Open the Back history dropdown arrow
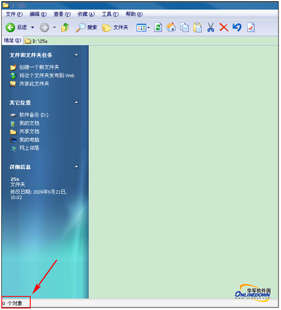Screen dimensions: 281x310 (33, 27)
